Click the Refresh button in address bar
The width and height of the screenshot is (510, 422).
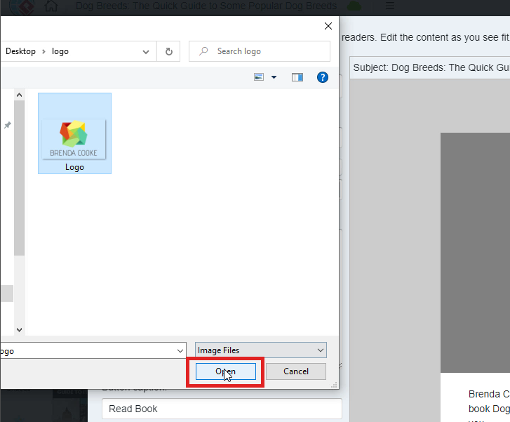[169, 51]
